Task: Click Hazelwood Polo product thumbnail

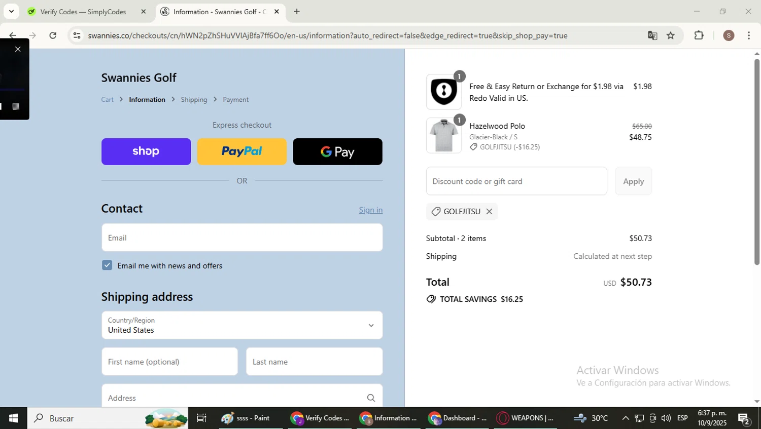Action: pyautogui.click(x=444, y=136)
